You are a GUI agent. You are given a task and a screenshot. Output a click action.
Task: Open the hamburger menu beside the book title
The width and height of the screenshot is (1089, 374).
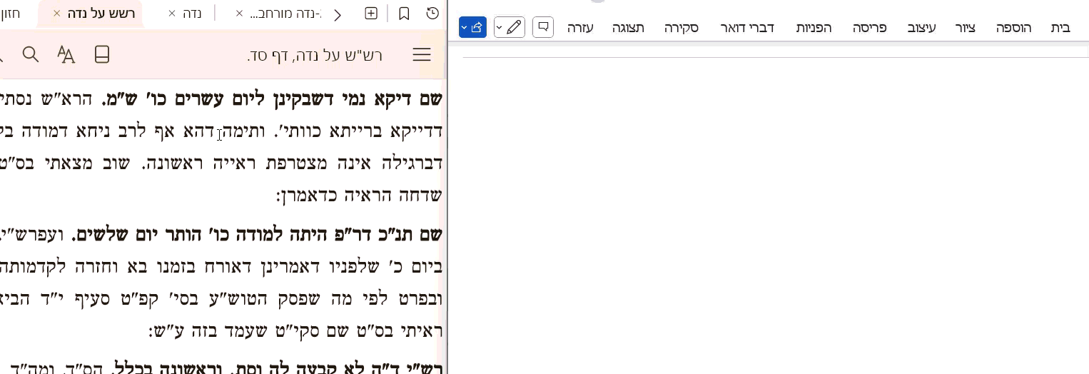click(422, 55)
